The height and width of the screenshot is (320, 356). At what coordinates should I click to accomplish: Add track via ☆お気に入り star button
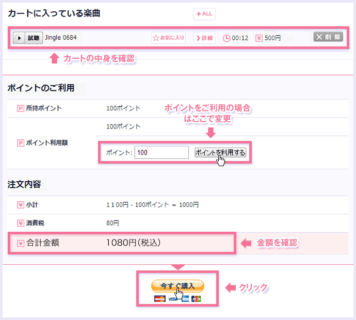168,38
